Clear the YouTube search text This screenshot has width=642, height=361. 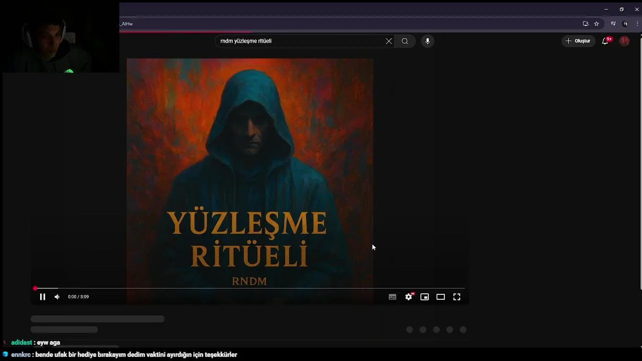point(389,41)
